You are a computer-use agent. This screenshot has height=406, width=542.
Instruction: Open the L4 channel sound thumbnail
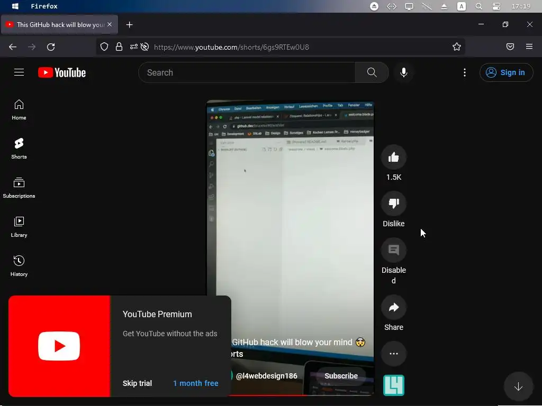point(394,385)
